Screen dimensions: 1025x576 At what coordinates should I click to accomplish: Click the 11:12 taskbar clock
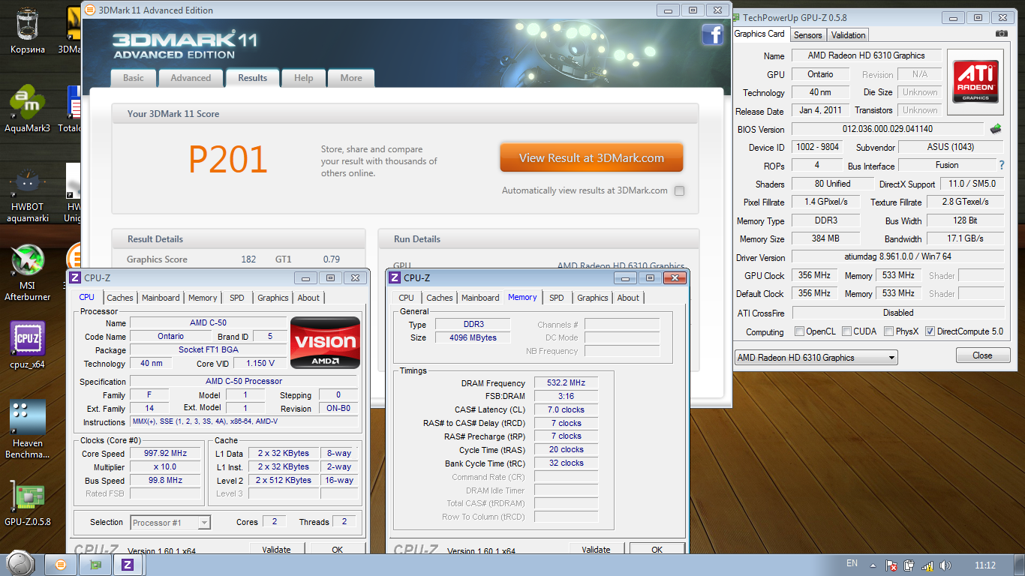click(x=985, y=565)
